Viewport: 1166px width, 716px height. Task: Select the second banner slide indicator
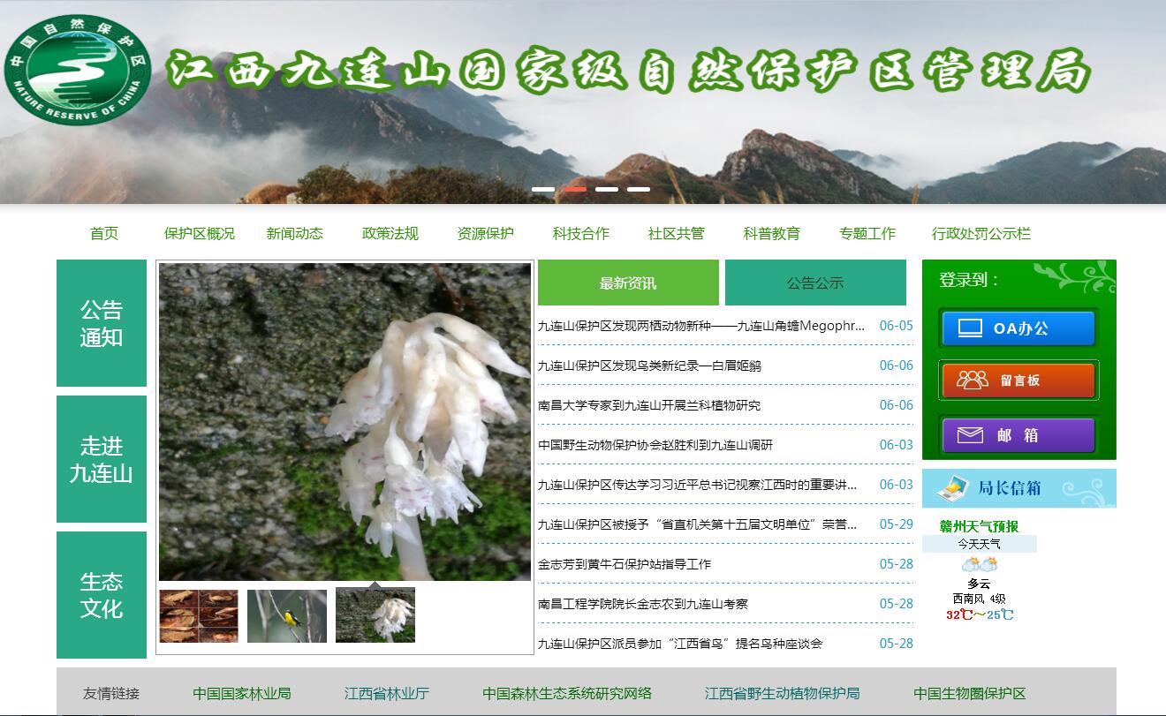[575, 189]
